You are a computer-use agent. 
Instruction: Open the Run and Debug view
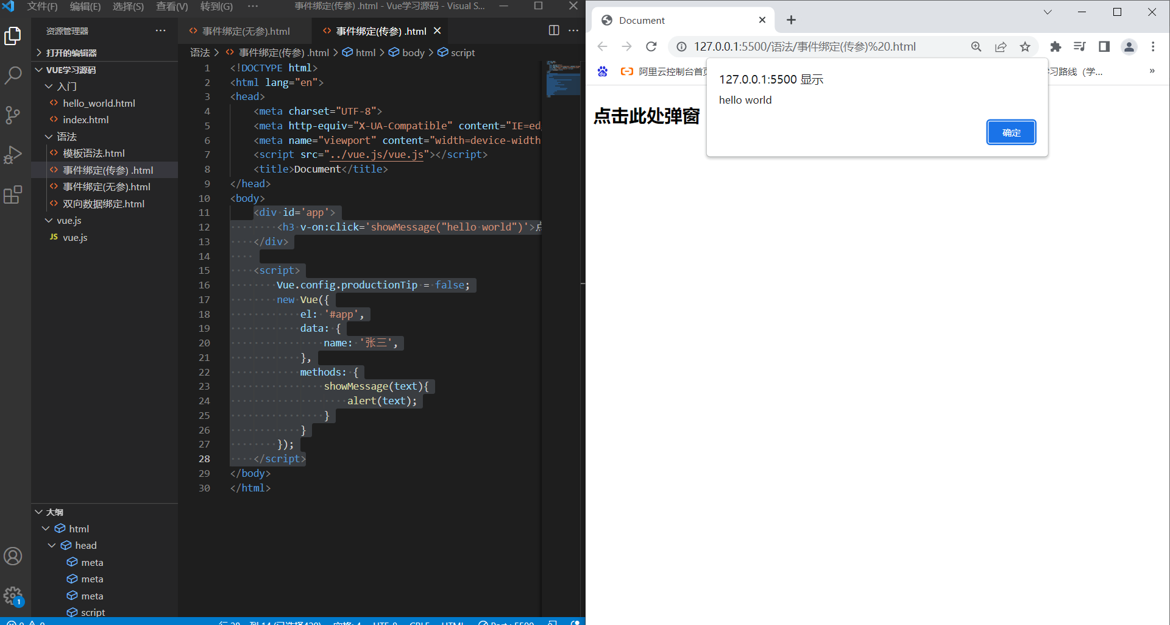pos(13,155)
